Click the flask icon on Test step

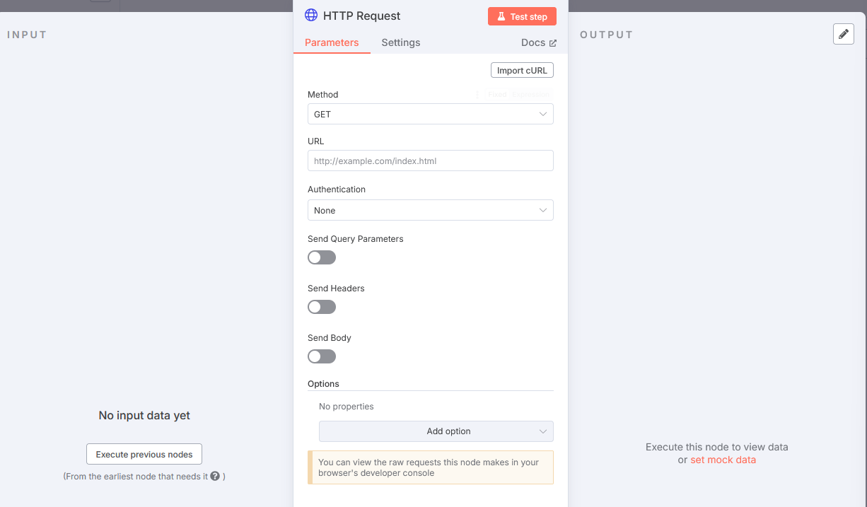tap(501, 16)
